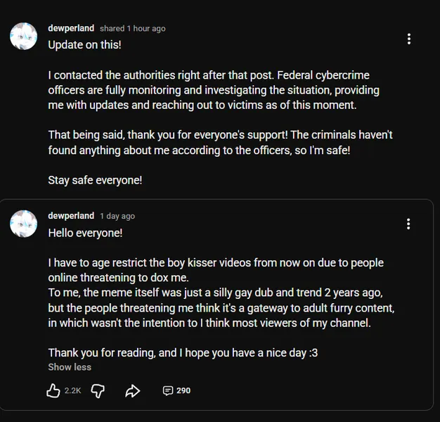The image size is (440, 422).
Task: Share the post using arrow icon
Action: 132,390
